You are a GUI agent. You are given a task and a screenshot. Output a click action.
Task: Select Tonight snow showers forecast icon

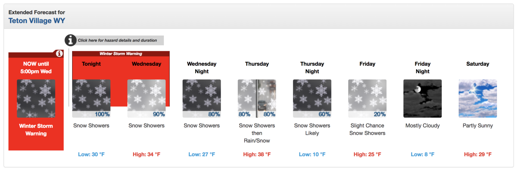pyautogui.click(x=91, y=98)
